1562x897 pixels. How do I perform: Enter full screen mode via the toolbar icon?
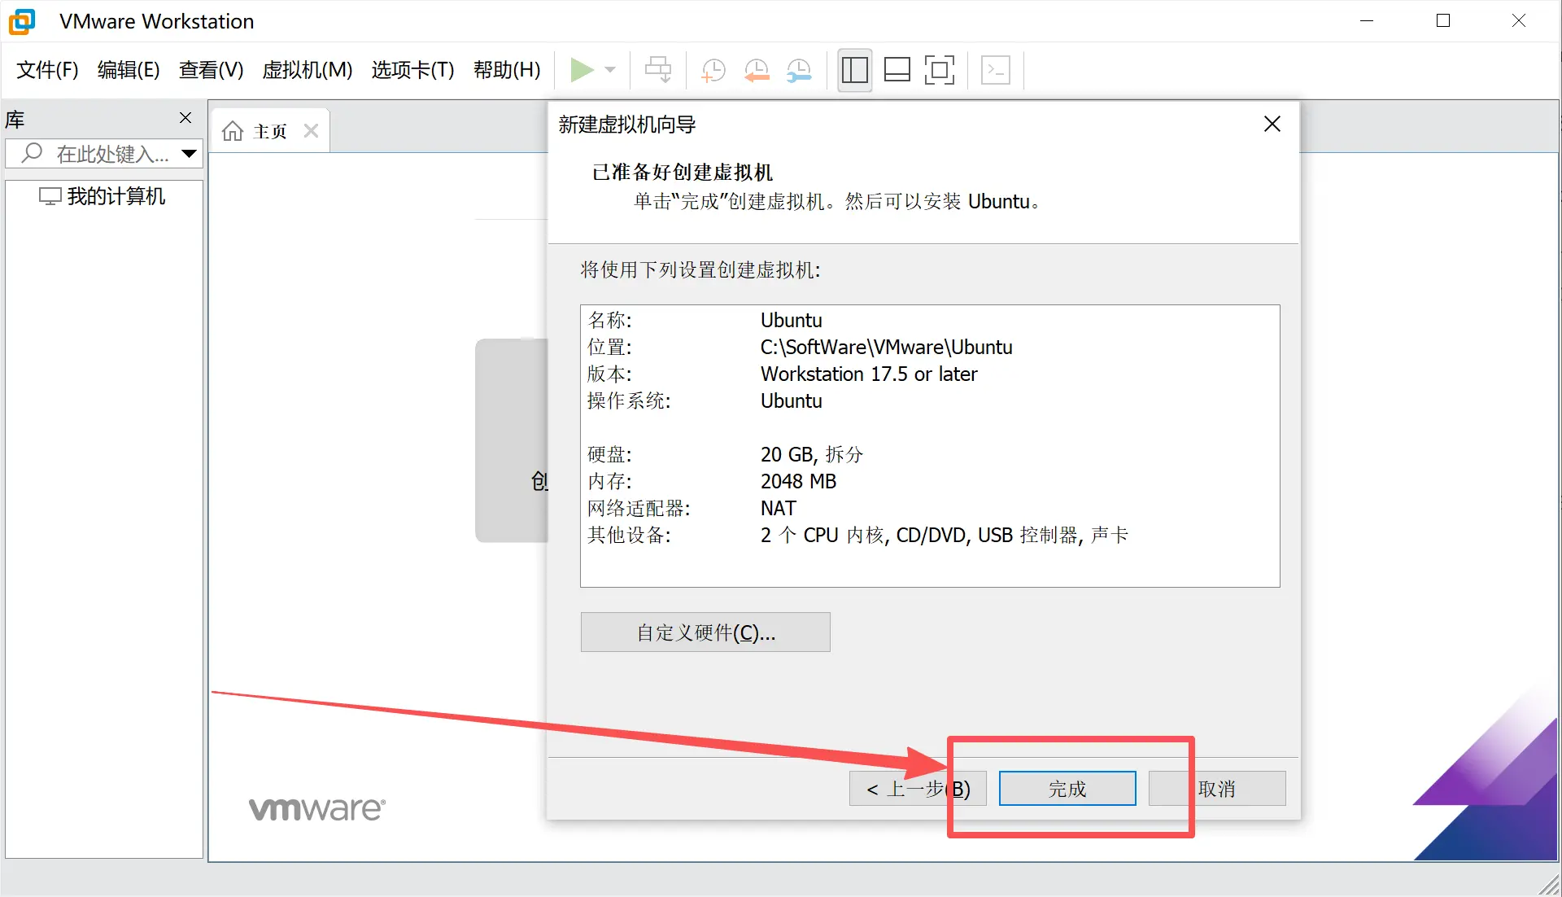(x=940, y=70)
